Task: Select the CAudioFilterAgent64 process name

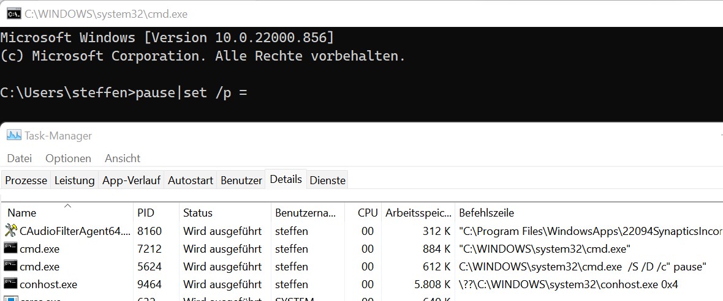Action: click(x=75, y=231)
